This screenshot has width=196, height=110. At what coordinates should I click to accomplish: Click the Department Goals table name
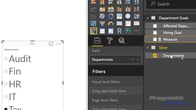(x=174, y=18)
